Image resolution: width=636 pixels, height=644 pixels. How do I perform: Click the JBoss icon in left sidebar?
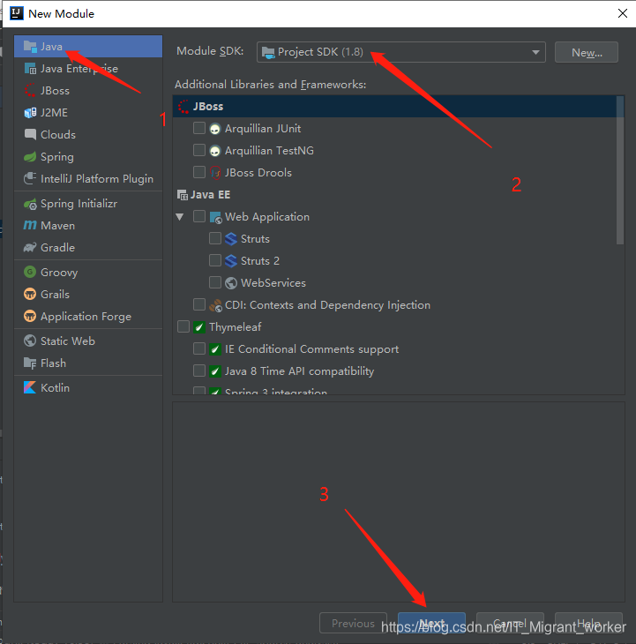30,90
